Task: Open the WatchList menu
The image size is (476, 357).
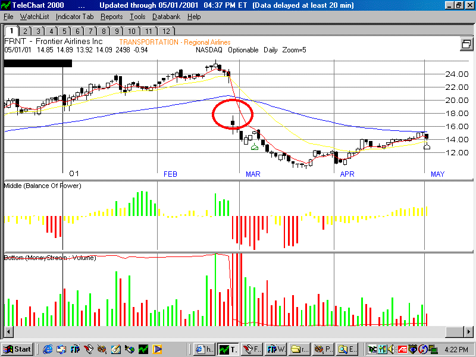Action: [x=35, y=17]
